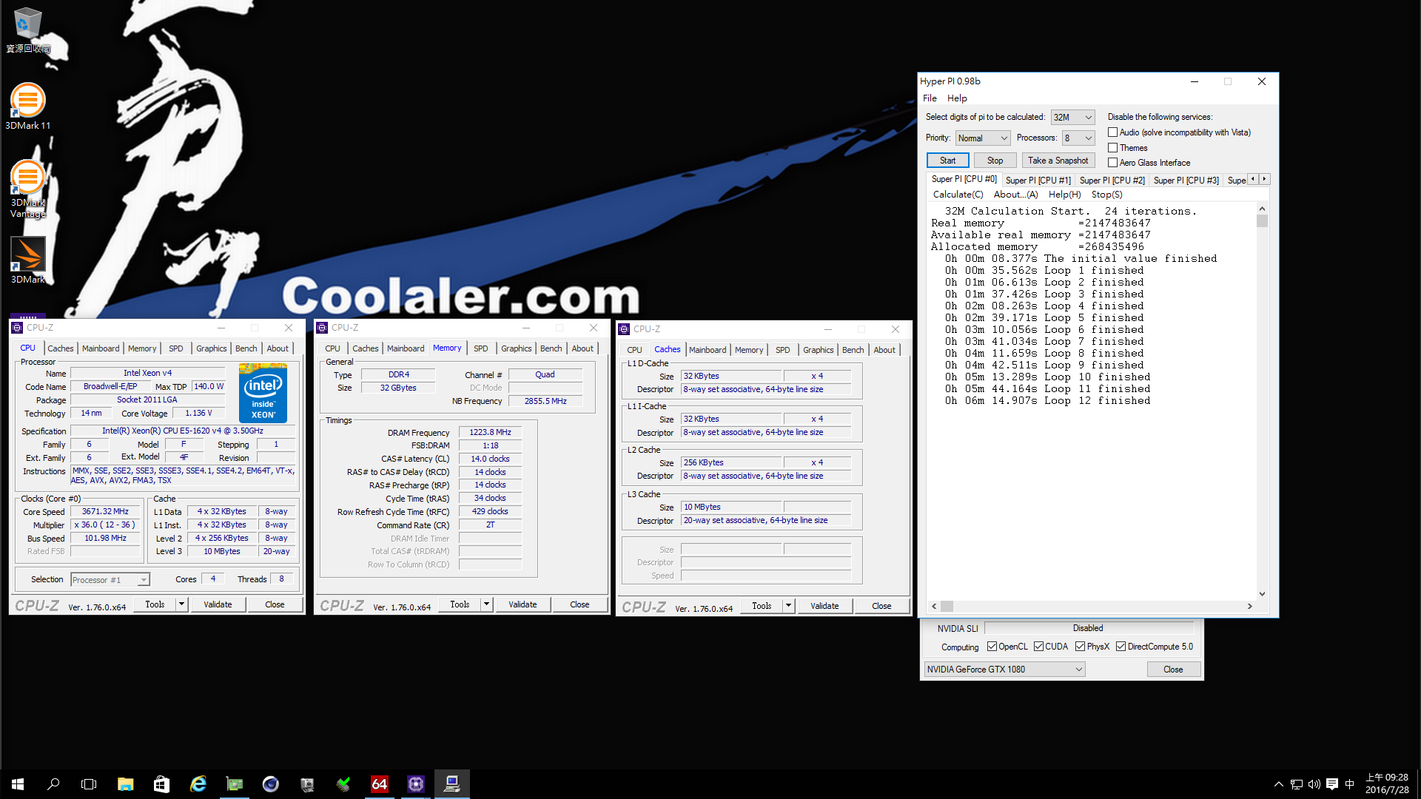Click the volume tray icon

(1314, 784)
